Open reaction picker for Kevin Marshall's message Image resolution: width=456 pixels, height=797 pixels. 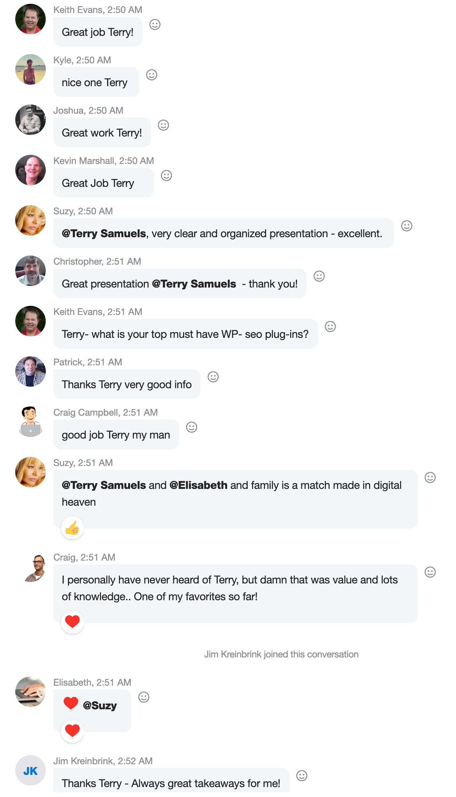(166, 176)
